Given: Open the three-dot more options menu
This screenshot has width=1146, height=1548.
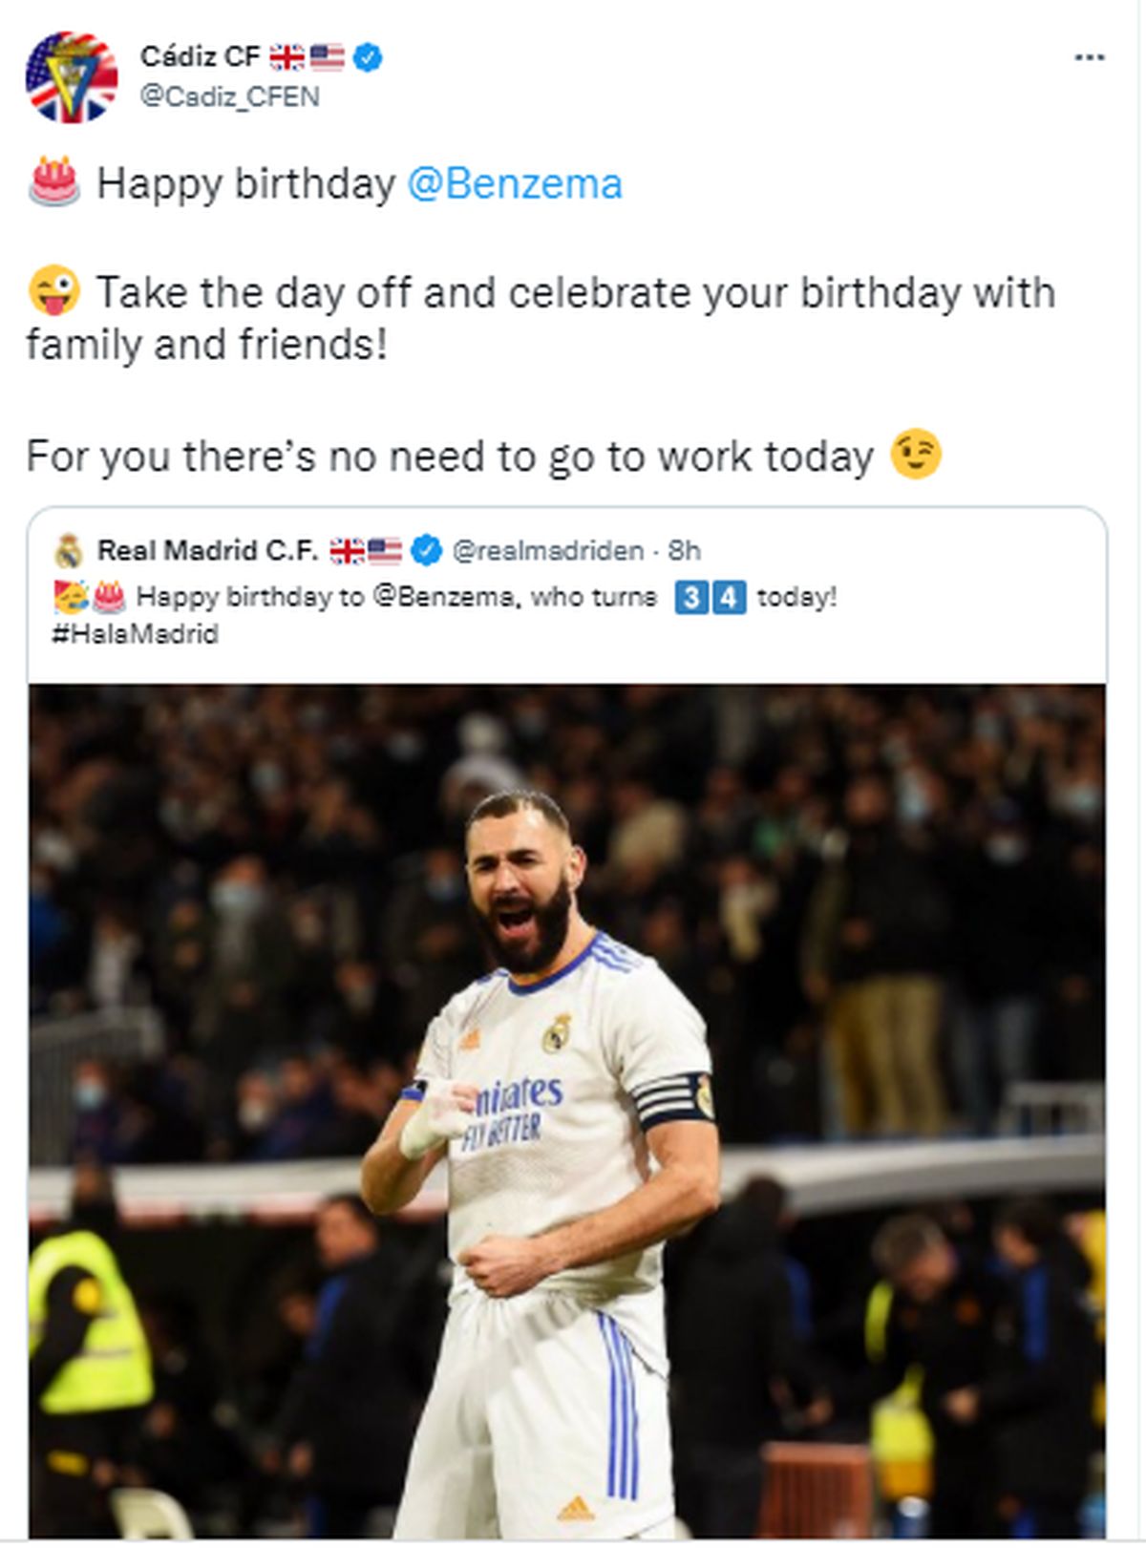Looking at the screenshot, I should [1089, 58].
